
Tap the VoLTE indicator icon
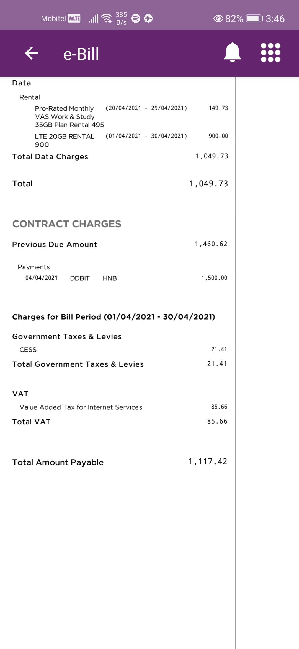point(74,19)
